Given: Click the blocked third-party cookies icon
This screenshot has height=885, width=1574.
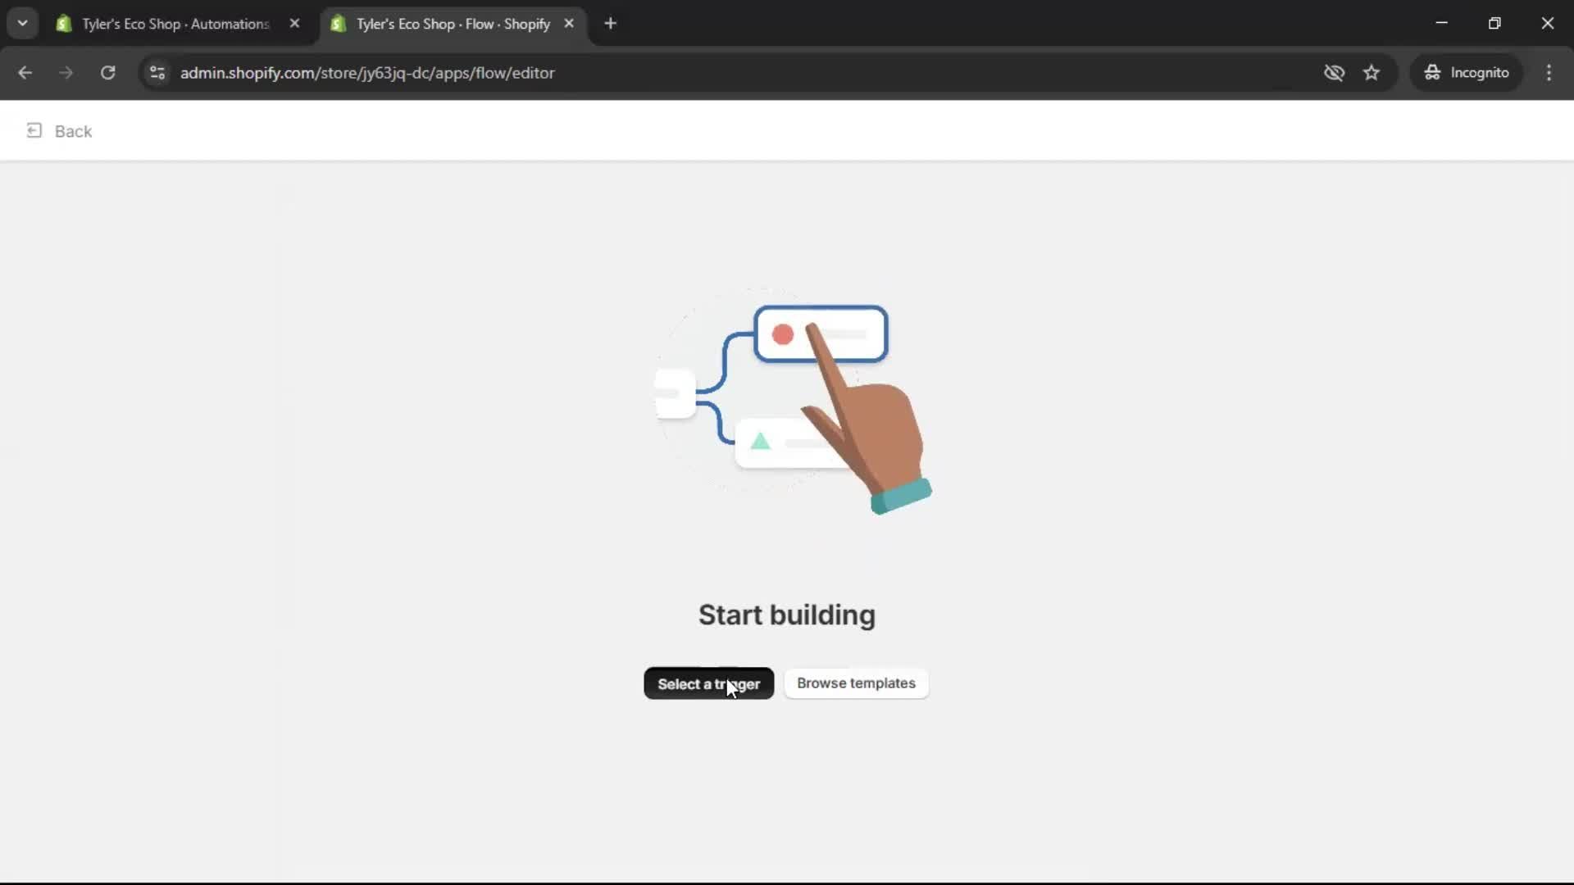Looking at the screenshot, I should coord(1334,73).
